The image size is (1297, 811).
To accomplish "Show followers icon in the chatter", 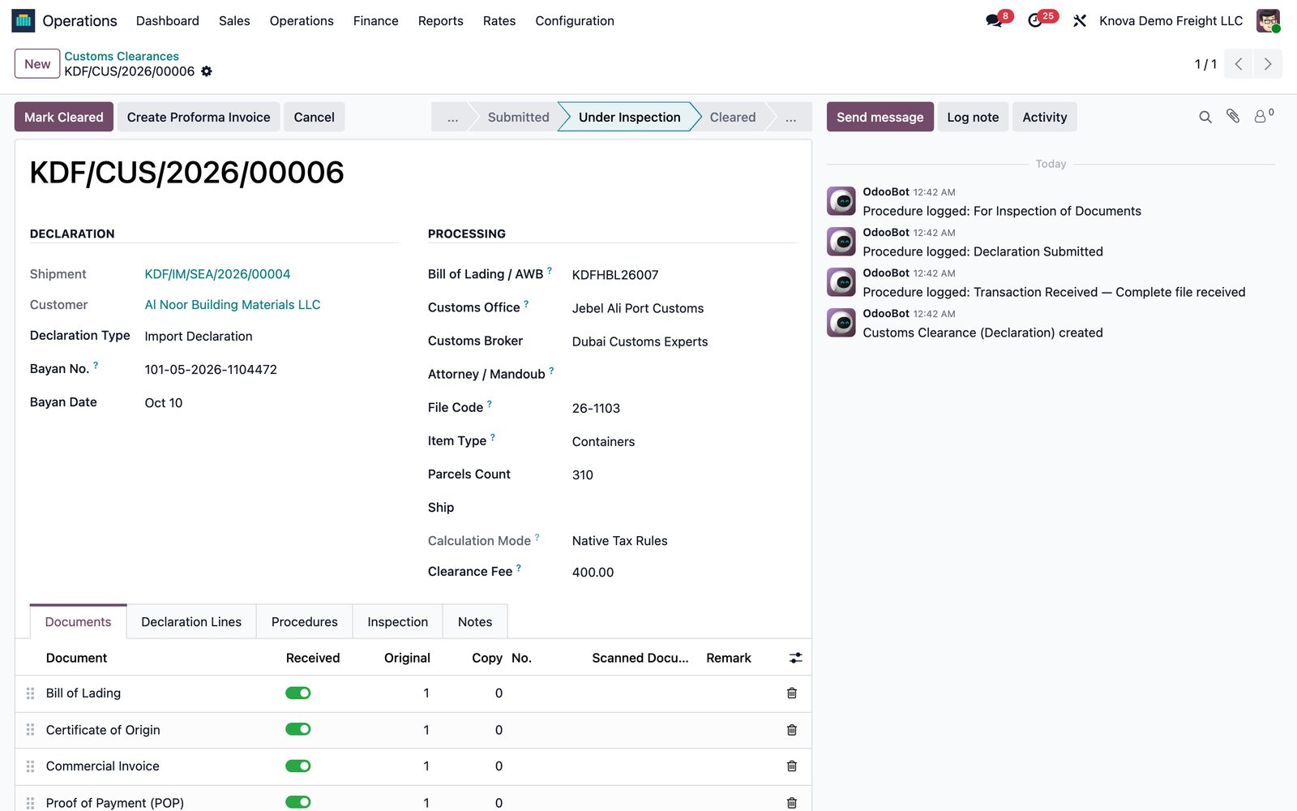I will 1264,117.
